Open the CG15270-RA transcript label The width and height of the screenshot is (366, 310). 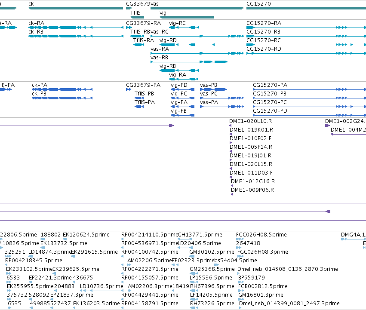(264, 23)
